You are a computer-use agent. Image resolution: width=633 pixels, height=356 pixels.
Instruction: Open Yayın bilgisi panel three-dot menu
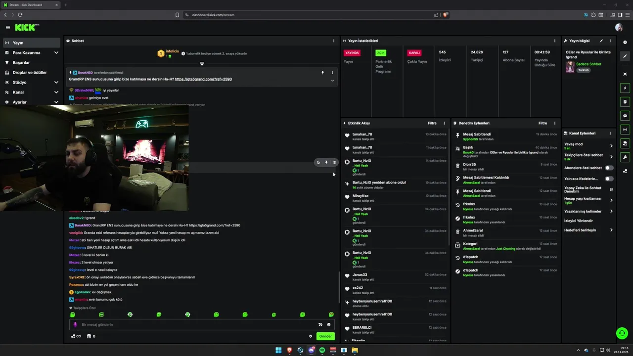pyautogui.click(x=610, y=41)
